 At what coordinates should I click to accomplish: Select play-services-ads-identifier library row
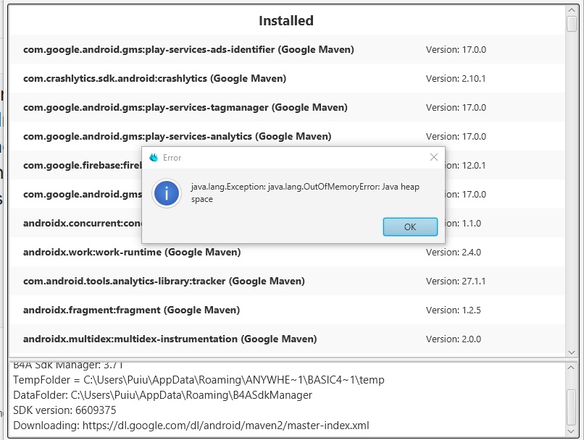[x=188, y=50]
